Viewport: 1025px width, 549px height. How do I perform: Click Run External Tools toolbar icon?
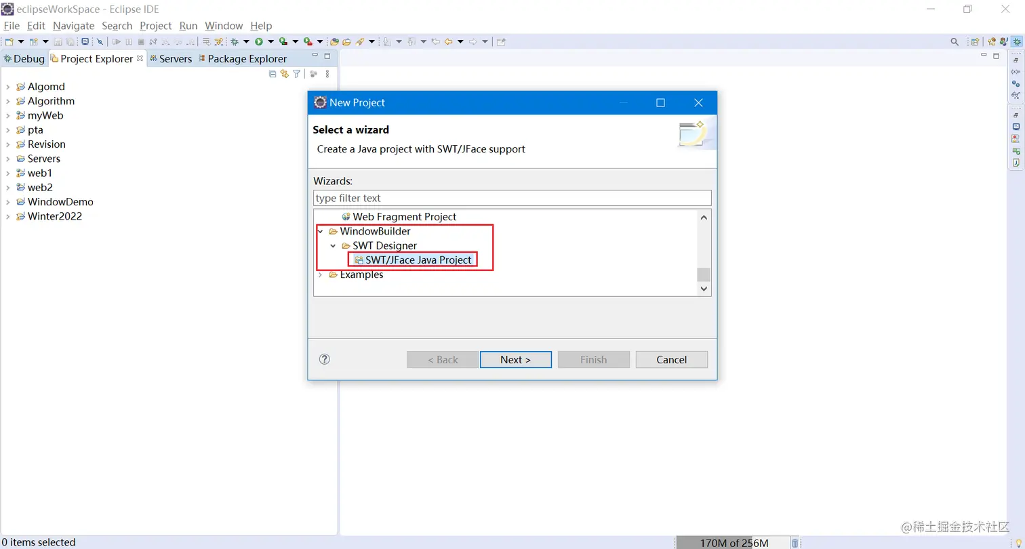308,41
